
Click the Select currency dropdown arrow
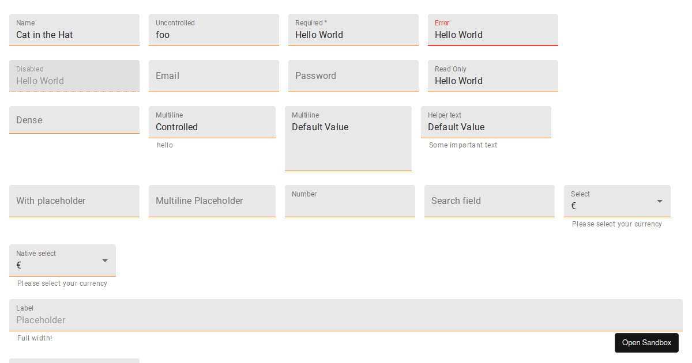(660, 201)
